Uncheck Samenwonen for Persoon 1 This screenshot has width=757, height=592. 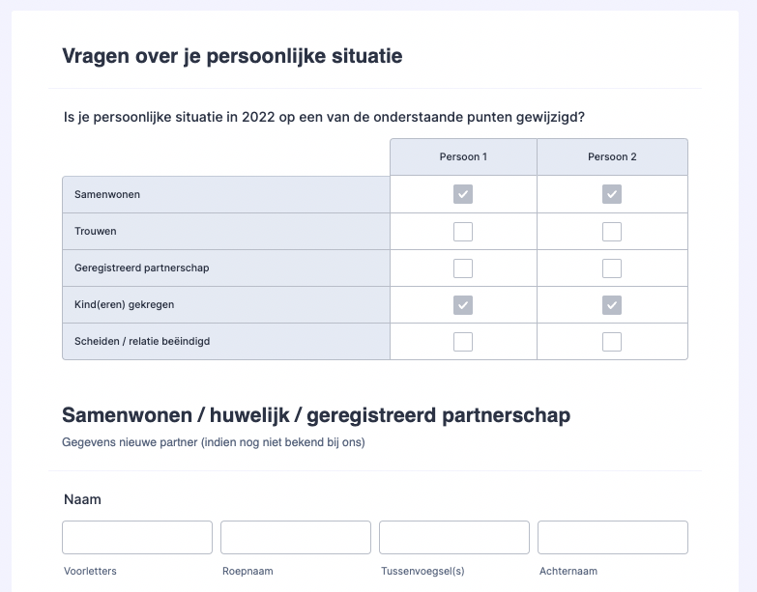click(x=463, y=195)
